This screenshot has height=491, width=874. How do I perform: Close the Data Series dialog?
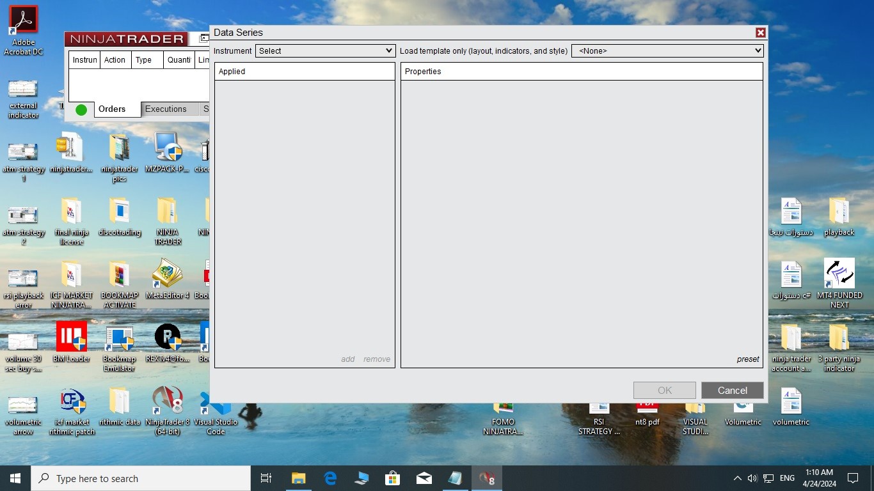pos(760,33)
